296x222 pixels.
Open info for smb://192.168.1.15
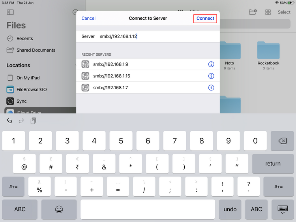click(x=211, y=76)
